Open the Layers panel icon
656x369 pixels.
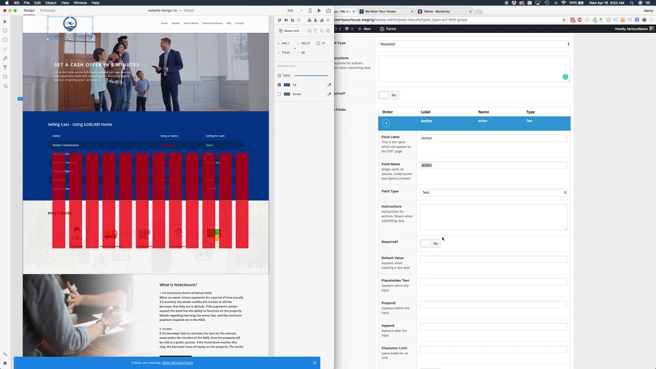point(5,363)
